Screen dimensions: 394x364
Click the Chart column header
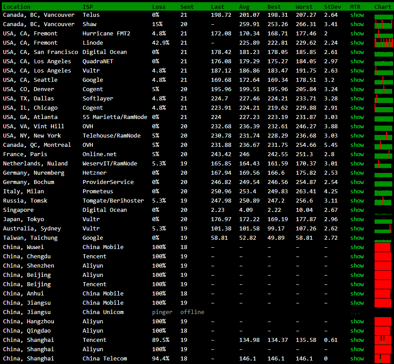pyautogui.click(x=383, y=7)
